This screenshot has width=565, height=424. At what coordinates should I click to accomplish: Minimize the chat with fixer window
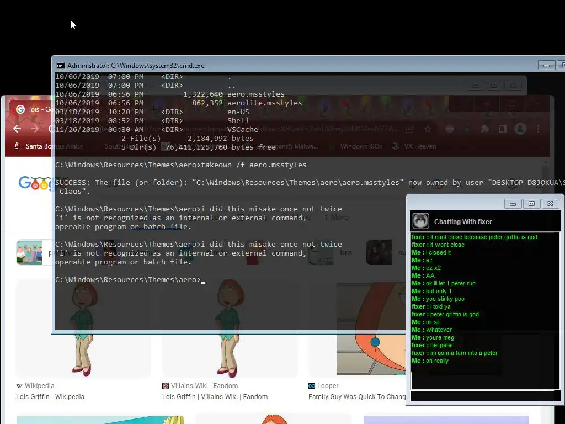513,204
